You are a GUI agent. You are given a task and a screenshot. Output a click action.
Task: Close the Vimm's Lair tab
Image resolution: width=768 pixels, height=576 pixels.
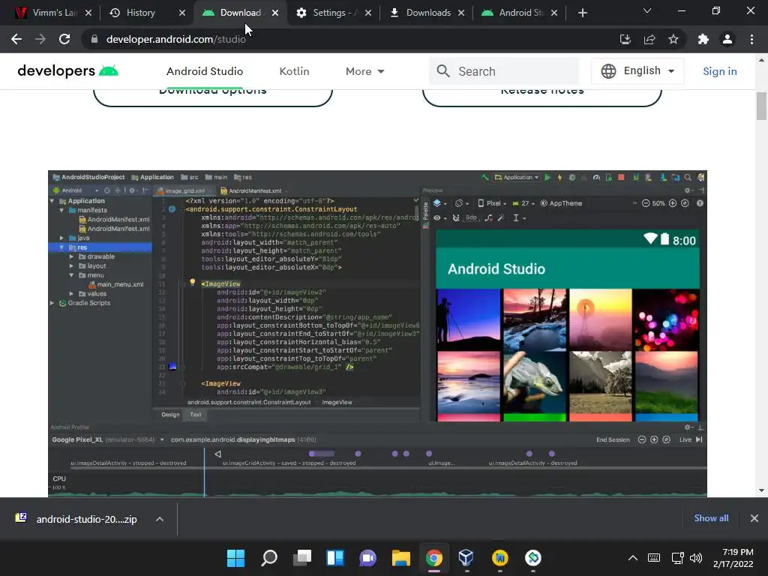[x=88, y=13]
